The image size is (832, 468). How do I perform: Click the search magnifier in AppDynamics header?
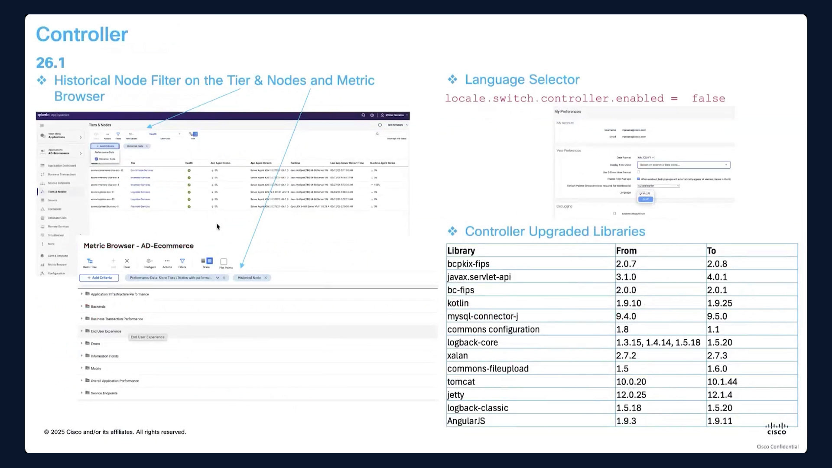363,115
